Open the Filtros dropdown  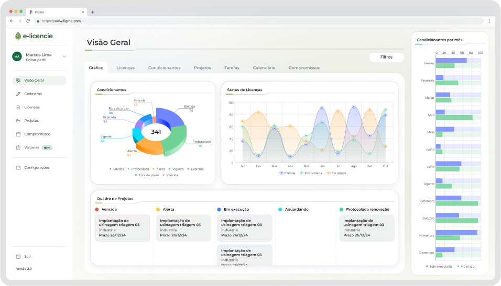[x=386, y=58]
